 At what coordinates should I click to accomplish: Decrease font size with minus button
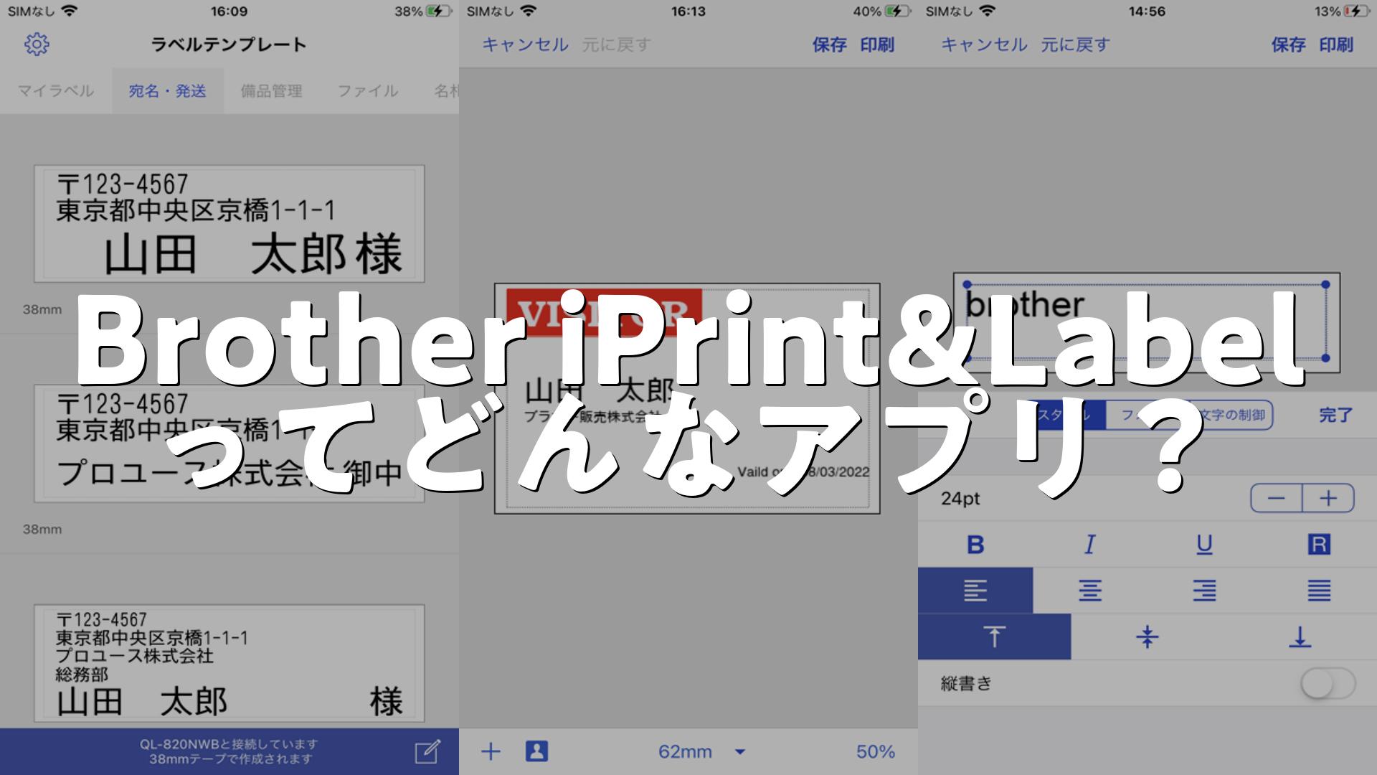coord(1277,498)
